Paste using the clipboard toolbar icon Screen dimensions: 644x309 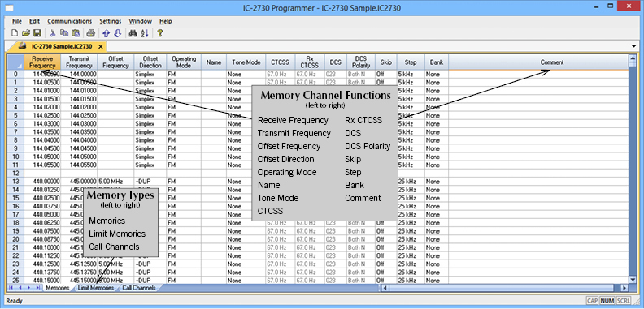[x=76, y=33]
